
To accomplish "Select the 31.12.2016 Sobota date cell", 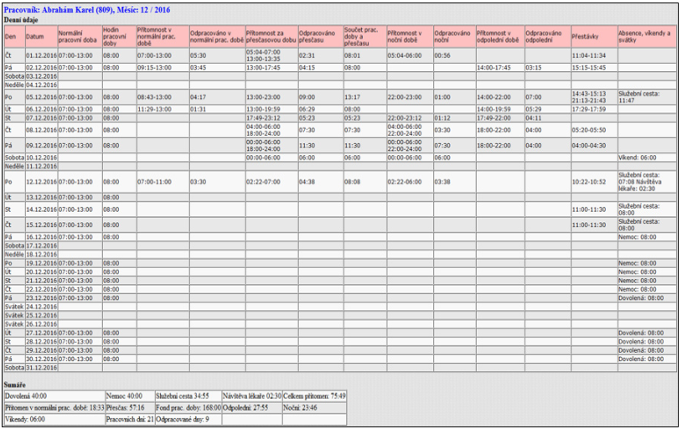I will (x=41, y=368).
